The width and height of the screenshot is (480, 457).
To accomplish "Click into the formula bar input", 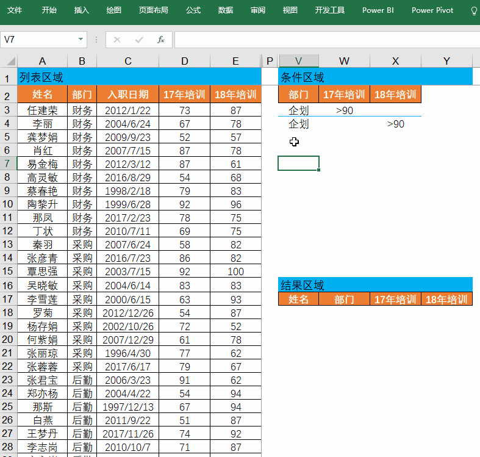I will 327,40.
